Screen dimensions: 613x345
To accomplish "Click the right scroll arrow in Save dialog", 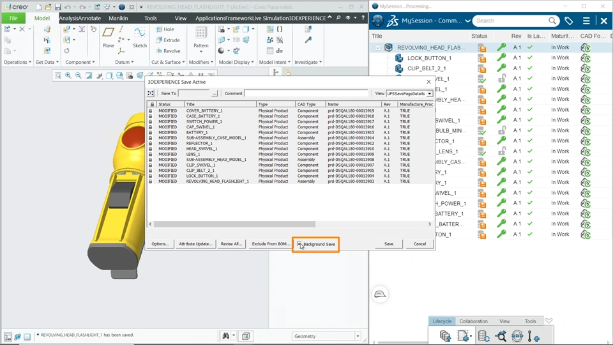I will [x=430, y=224].
